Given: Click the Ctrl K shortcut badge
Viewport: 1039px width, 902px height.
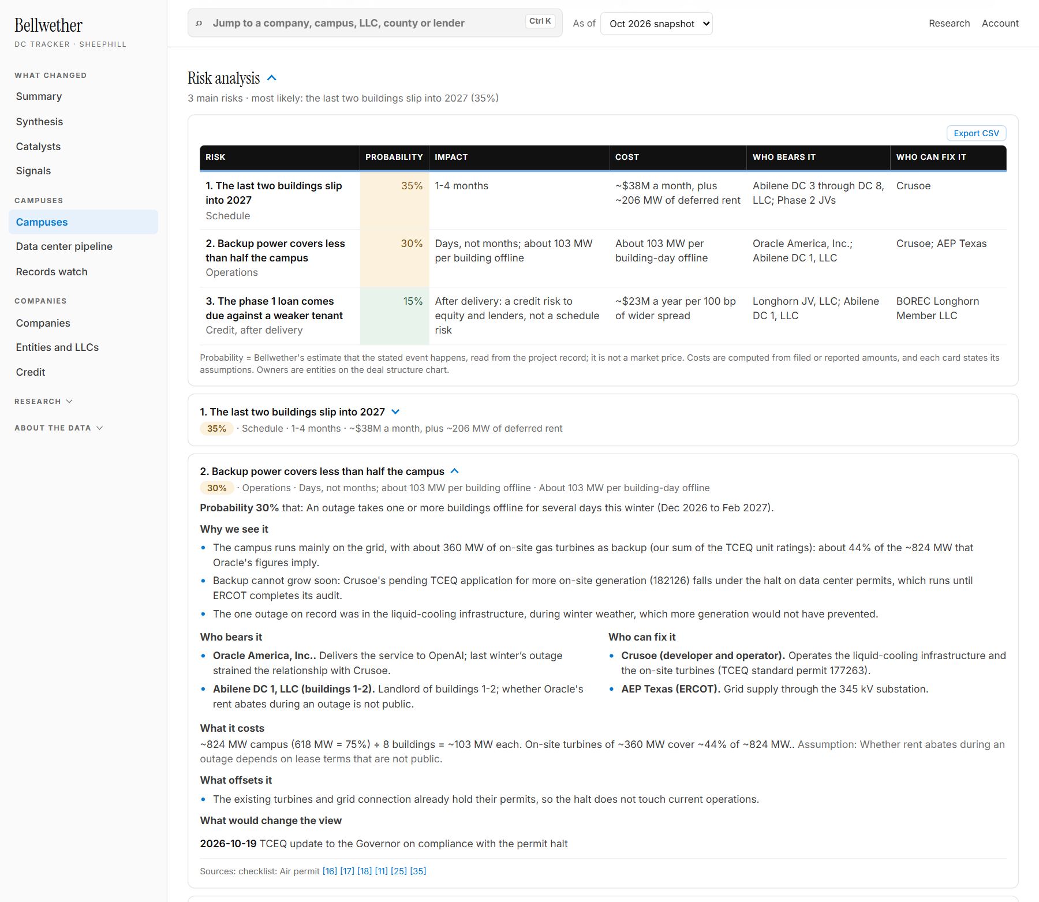Looking at the screenshot, I should click(x=540, y=21).
